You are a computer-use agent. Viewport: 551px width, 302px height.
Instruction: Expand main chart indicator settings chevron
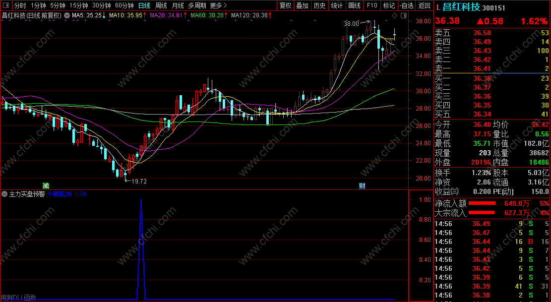coord(67,15)
